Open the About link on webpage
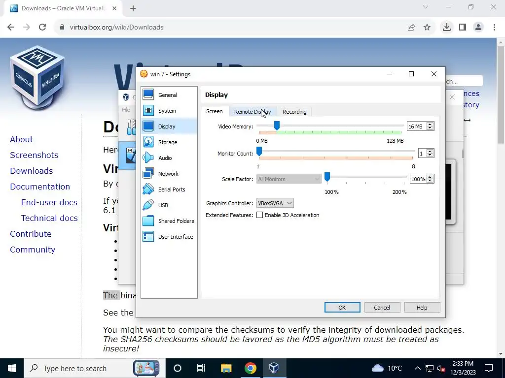This screenshot has height=378, width=505. click(x=22, y=139)
